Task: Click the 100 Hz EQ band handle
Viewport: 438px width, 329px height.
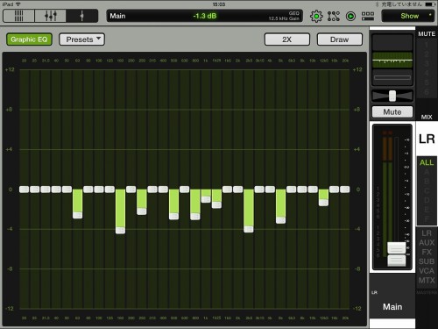Action: [99, 190]
